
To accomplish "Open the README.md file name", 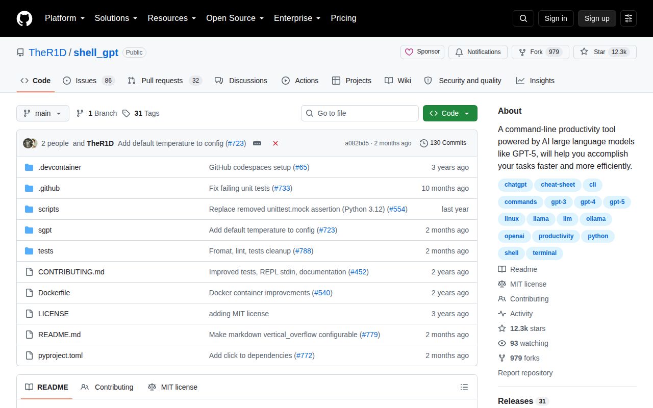I will coord(59,335).
